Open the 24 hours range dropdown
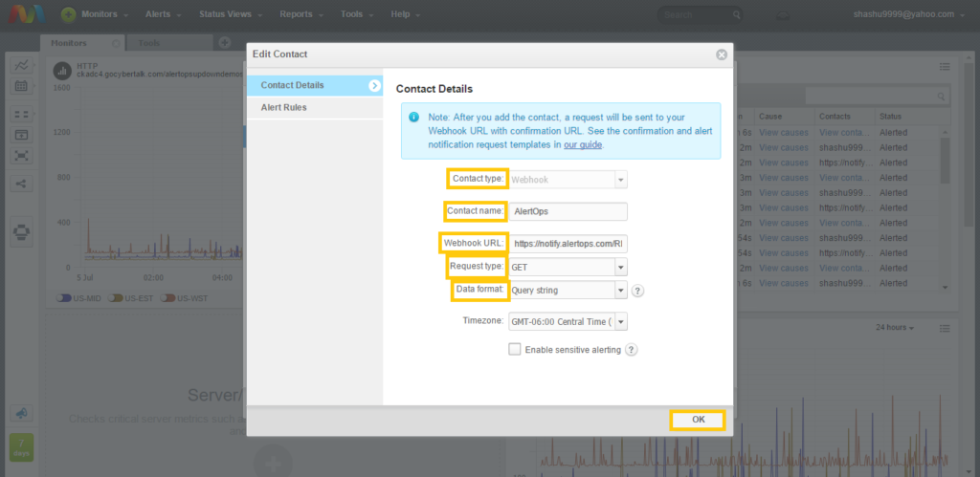The height and width of the screenshot is (477, 980). tap(895, 328)
